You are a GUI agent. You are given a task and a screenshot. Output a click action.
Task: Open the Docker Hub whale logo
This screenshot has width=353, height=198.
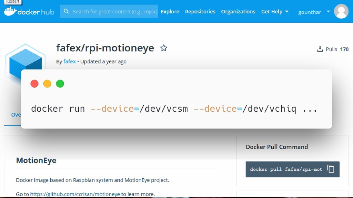(29, 11)
